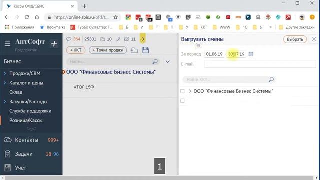Expand the Закупки/Расходы section

5,101
